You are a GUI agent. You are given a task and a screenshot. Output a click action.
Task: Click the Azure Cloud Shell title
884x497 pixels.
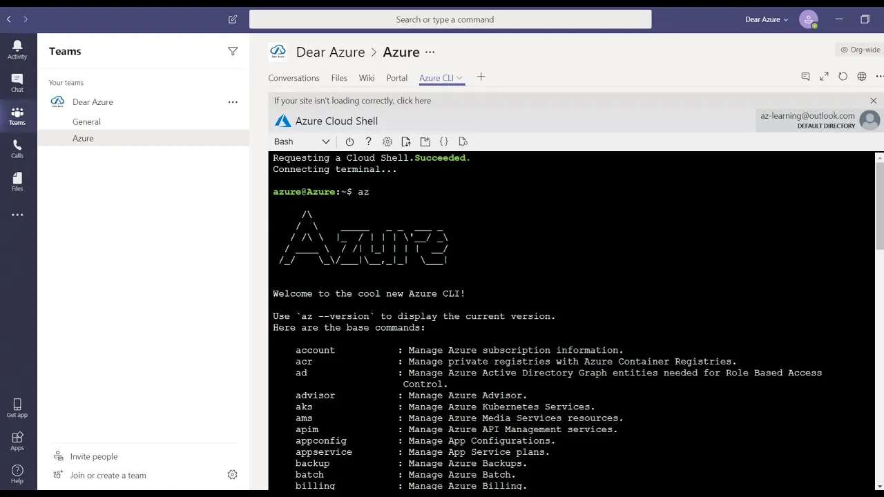tap(336, 121)
